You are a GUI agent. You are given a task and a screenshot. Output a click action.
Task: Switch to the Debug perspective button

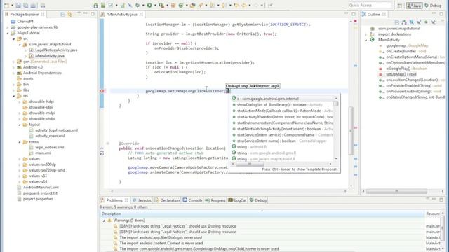coord(433,6)
